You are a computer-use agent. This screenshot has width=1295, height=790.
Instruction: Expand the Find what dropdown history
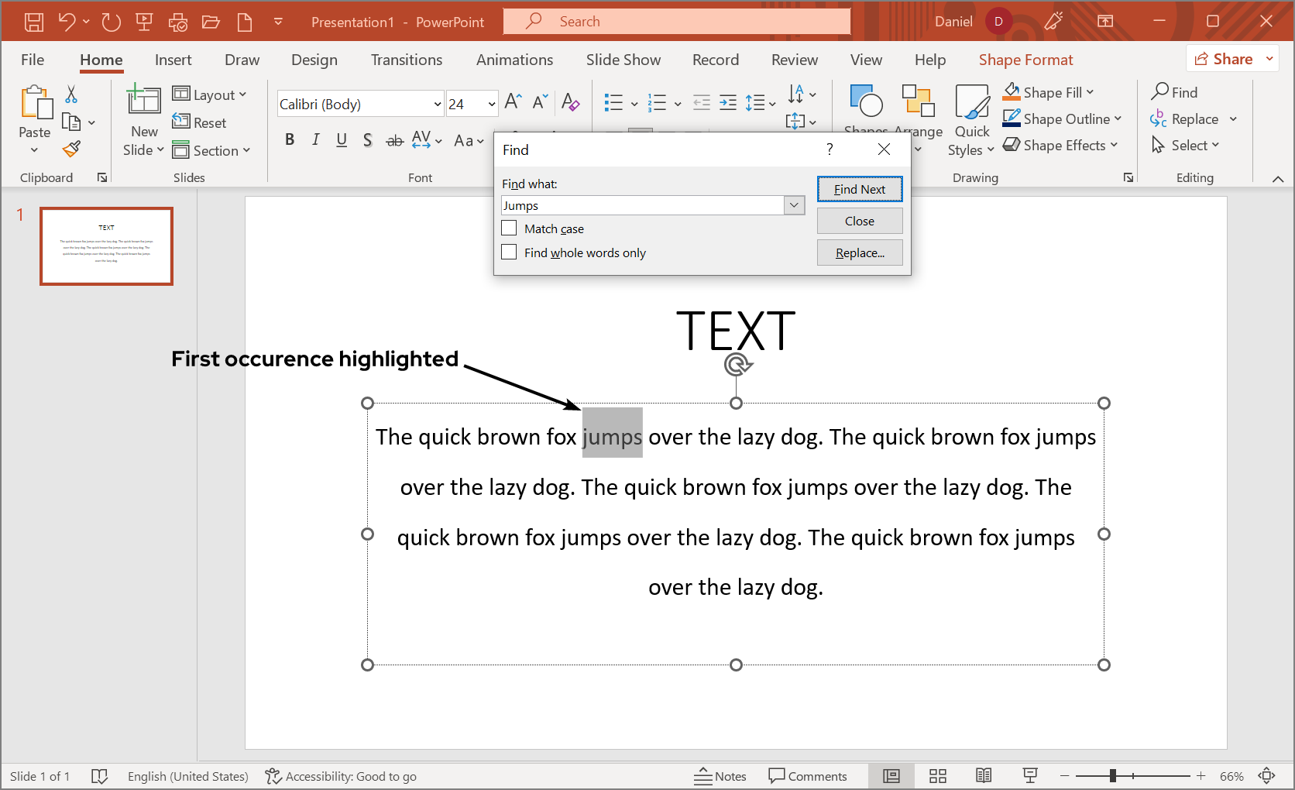pyautogui.click(x=794, y=205)
